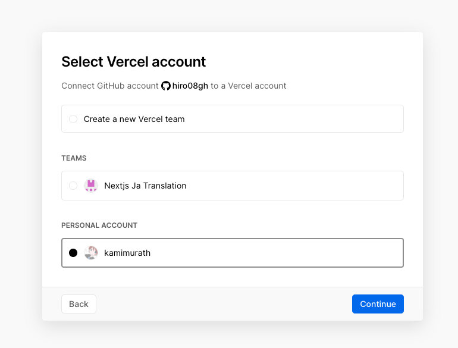Click the blank background outside the dialog
This screenshot has height=348, width=458.
[21, 178]
